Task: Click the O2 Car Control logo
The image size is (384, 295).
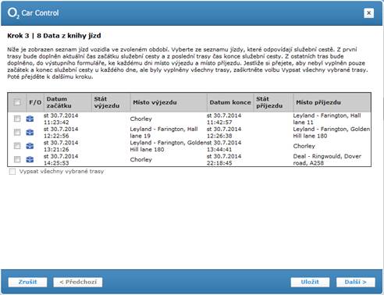Action: (33, 13)
